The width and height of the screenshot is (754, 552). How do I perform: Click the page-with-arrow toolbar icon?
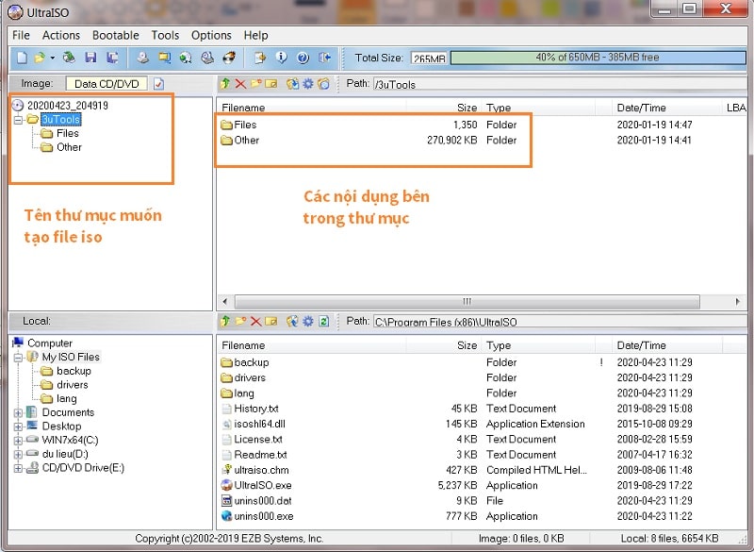coord(260,58)
